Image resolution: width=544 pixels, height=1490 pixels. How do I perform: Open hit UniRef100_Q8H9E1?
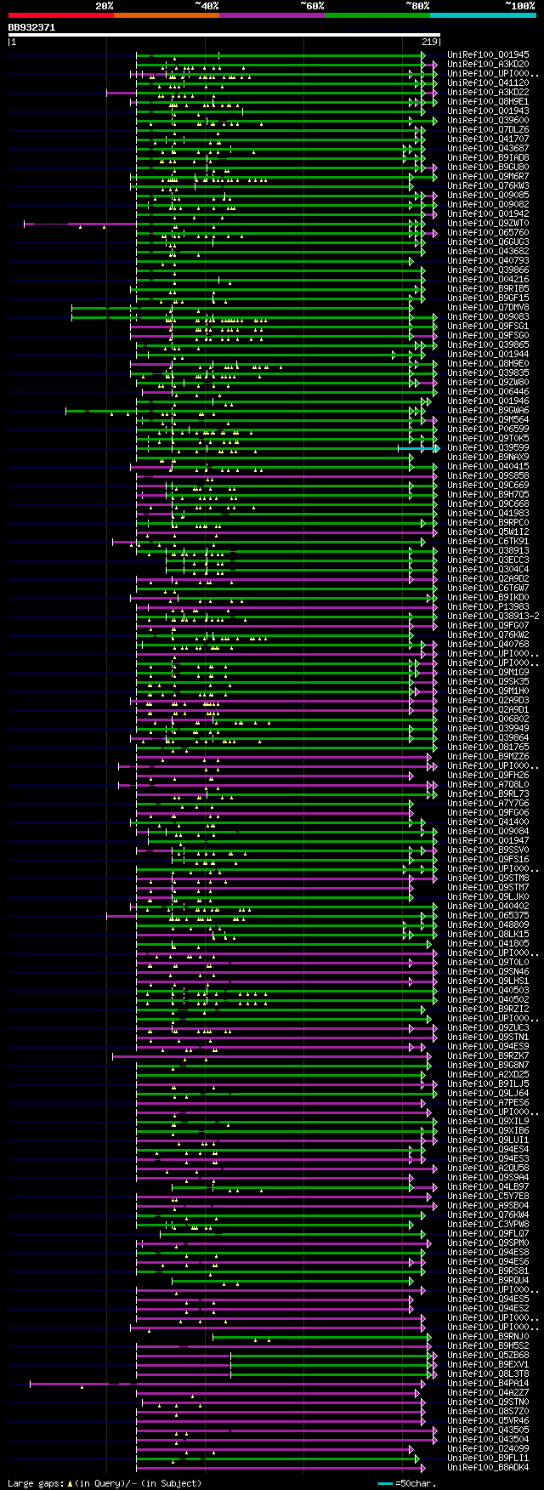pos(488,102)
